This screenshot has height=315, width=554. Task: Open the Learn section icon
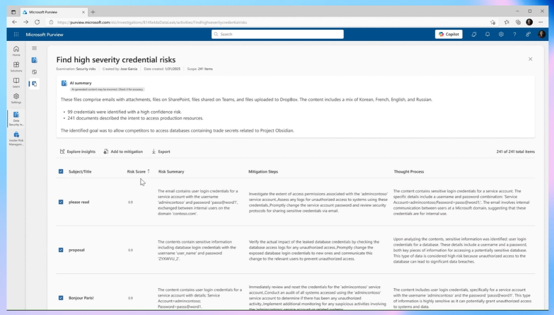(16, 82)
